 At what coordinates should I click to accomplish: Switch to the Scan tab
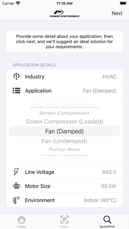pos(64,222)
